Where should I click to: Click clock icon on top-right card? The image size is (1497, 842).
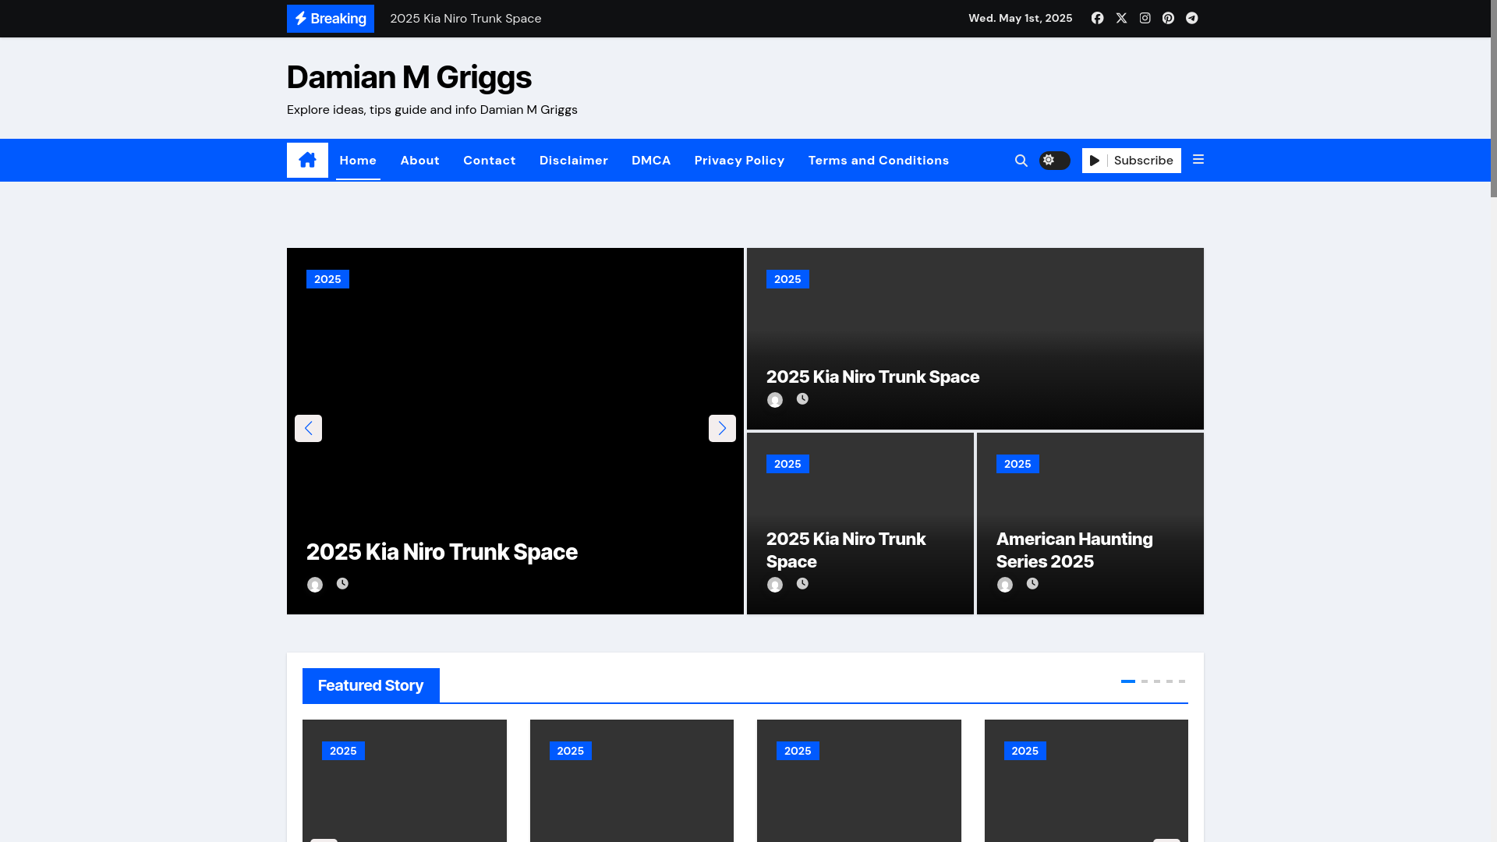(802, 398)
